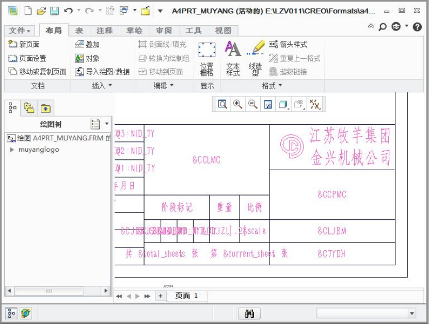The height and width of the screenshot is (324, 429).
Task: Switch to the 视图 (View) tab
Action: point(223,30)
